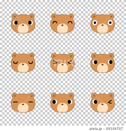Pick the bear with eyes glancing sideways
This screenshot has height=131, width=126.
point(62,103)
